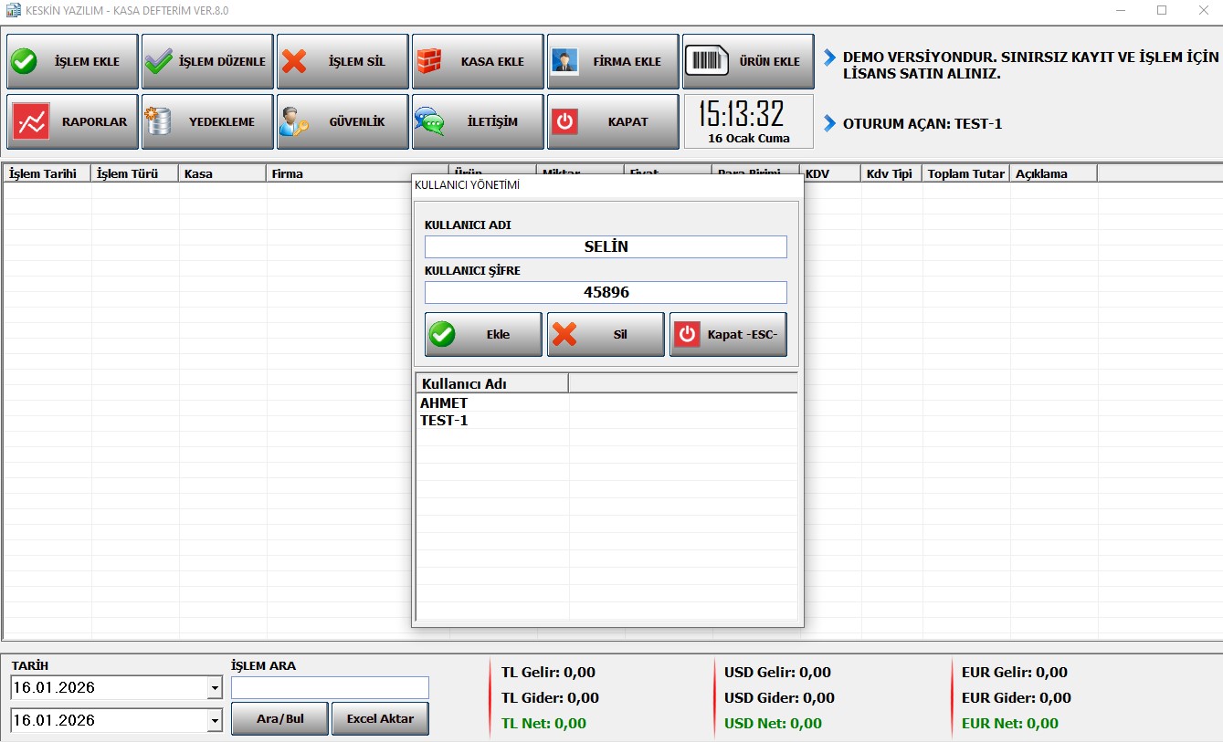Select AHMET in the user list
This screenshot has width=1223, height=742.
(x=444, y=403)
